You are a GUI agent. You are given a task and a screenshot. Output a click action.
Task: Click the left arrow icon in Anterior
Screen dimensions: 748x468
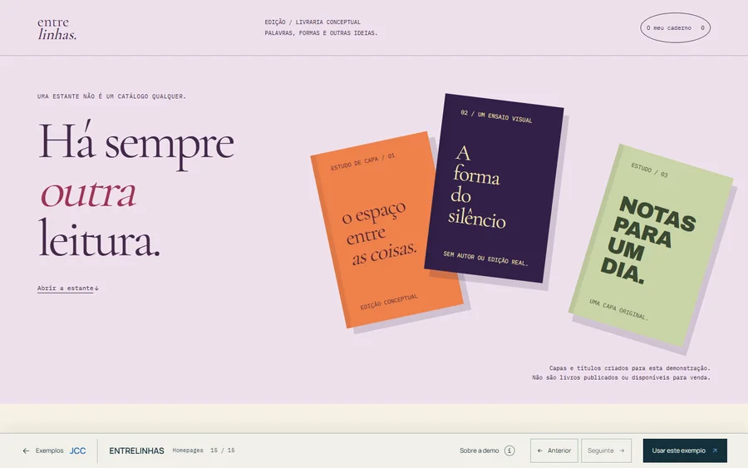tap(540, 451)
